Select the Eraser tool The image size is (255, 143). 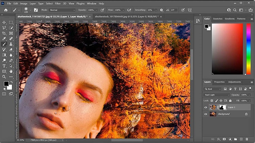[x=11, y=49]
